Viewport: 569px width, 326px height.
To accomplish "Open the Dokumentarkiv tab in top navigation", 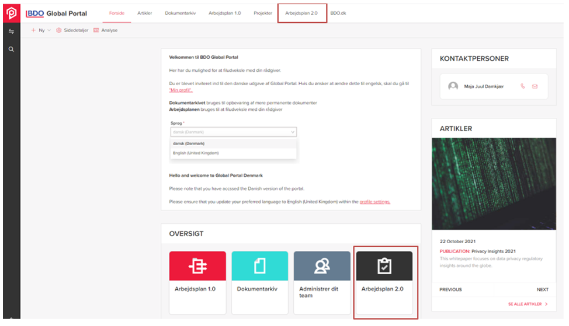I will tap(181, 13).
